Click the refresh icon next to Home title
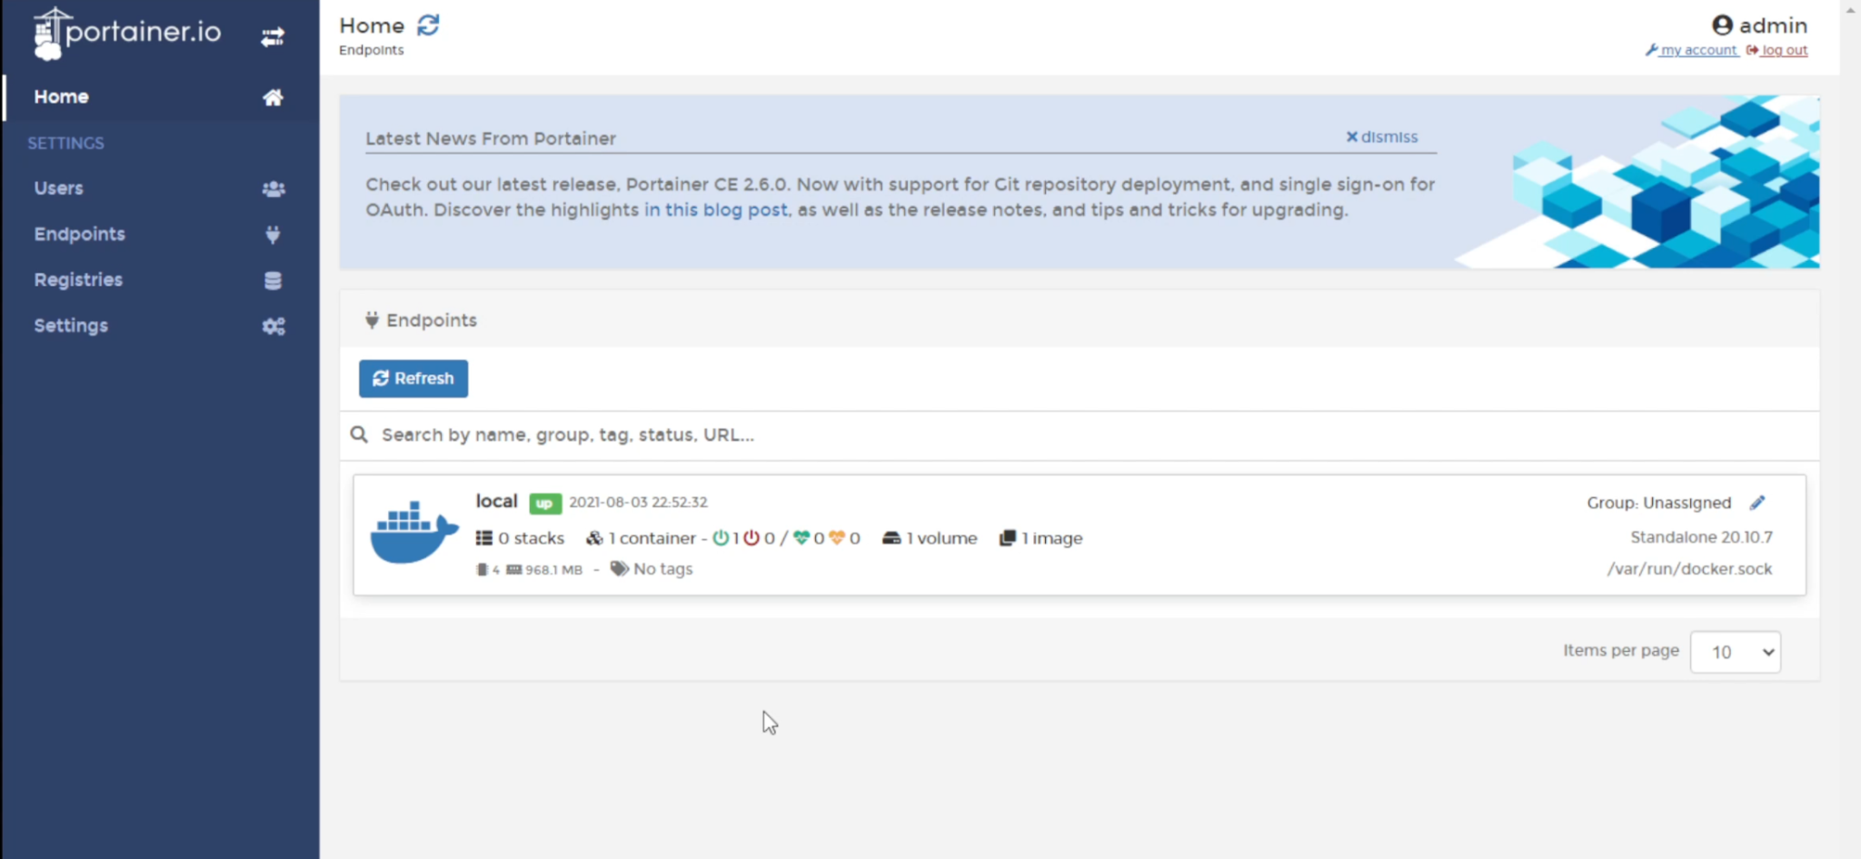This screenshot has width=1861, height=859. click(x=428, y=25)
